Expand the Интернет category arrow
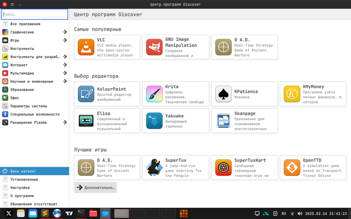351x219 pixels. (x=65, y=65)
